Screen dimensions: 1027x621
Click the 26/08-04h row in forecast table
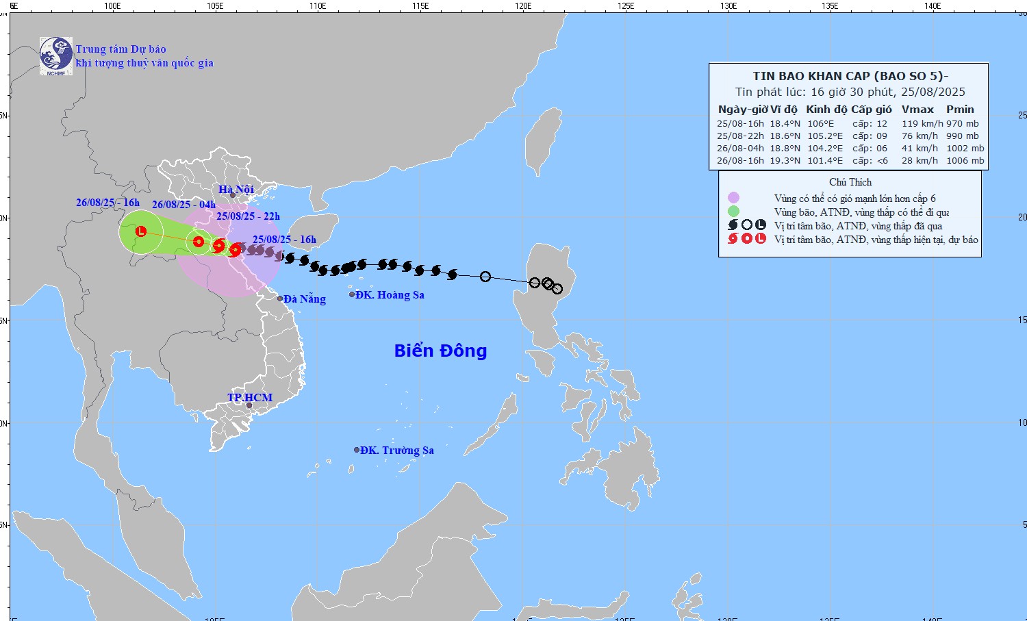(x=850, y=149)
